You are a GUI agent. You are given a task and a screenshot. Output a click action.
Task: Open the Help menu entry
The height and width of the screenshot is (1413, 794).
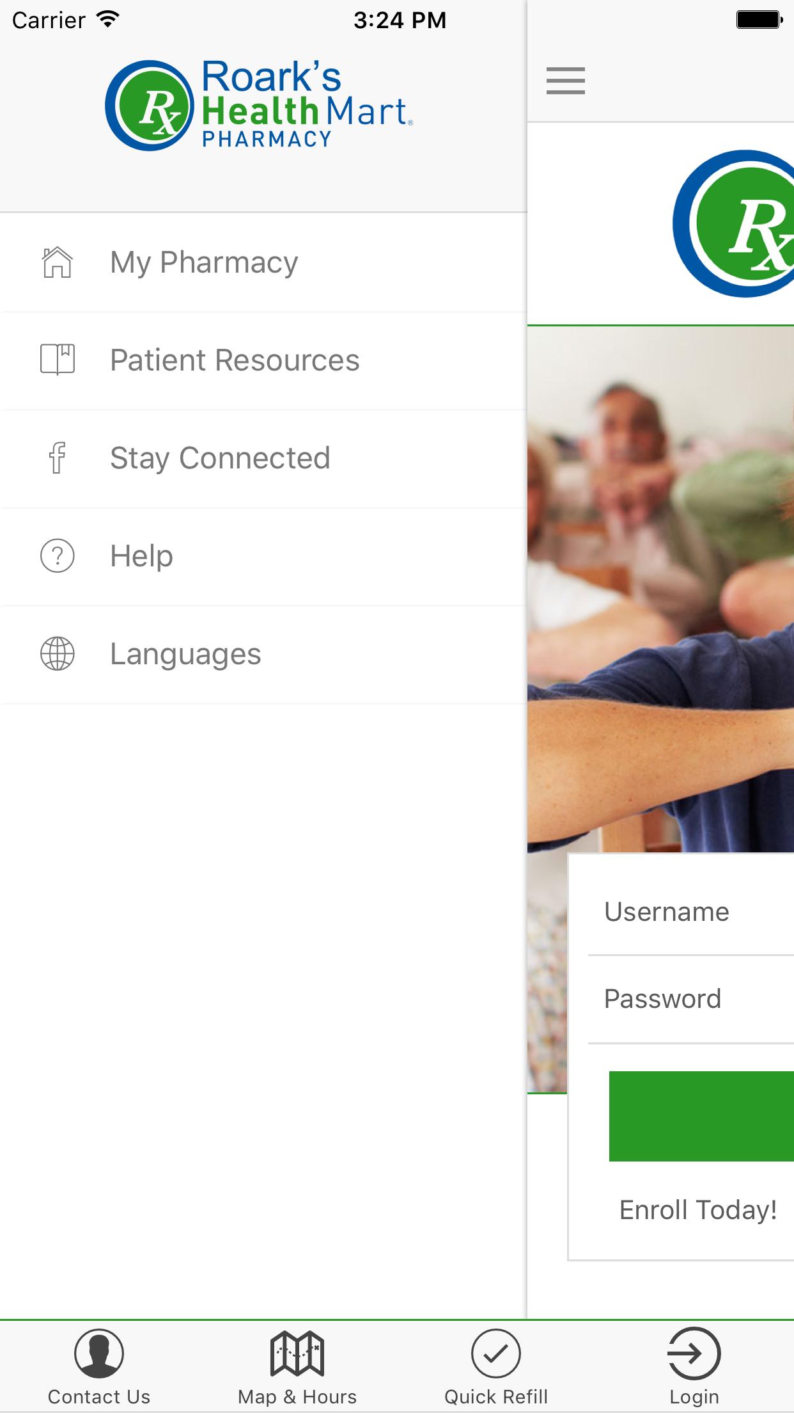(x=263, y=556)
